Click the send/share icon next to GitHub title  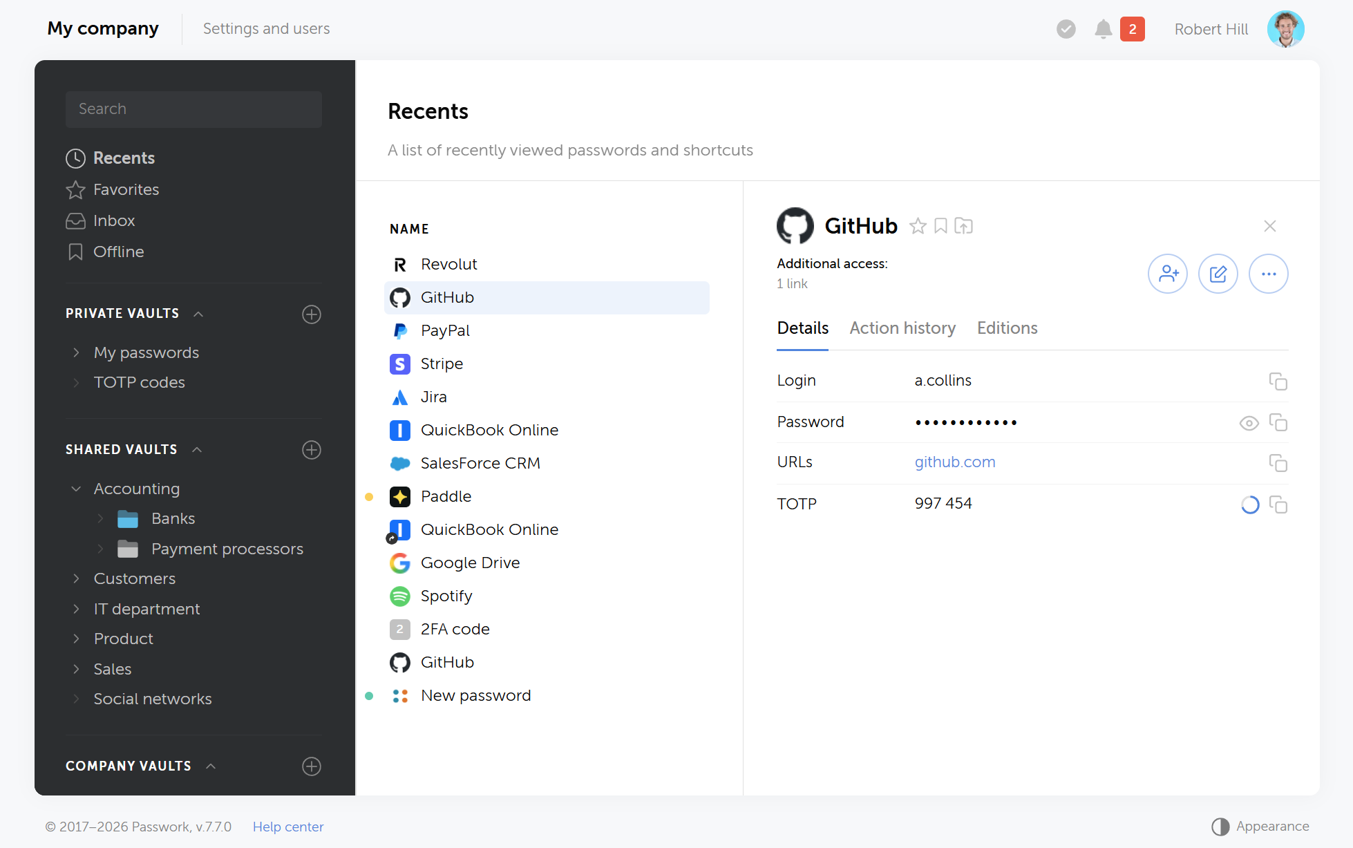(963, 226)
